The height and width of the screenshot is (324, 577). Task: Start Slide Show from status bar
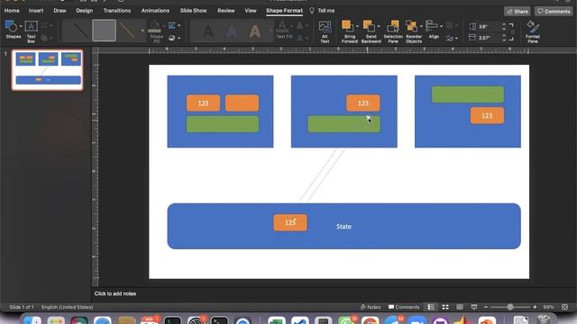tap(474, 307)
